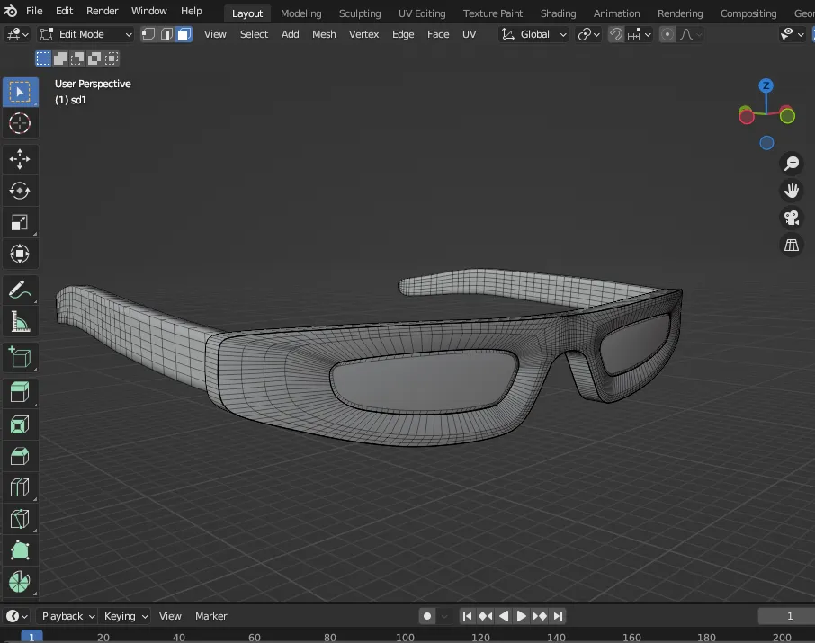Click the current frame number field
Viewport: 815px width, 643px height.
coord(786,616)
